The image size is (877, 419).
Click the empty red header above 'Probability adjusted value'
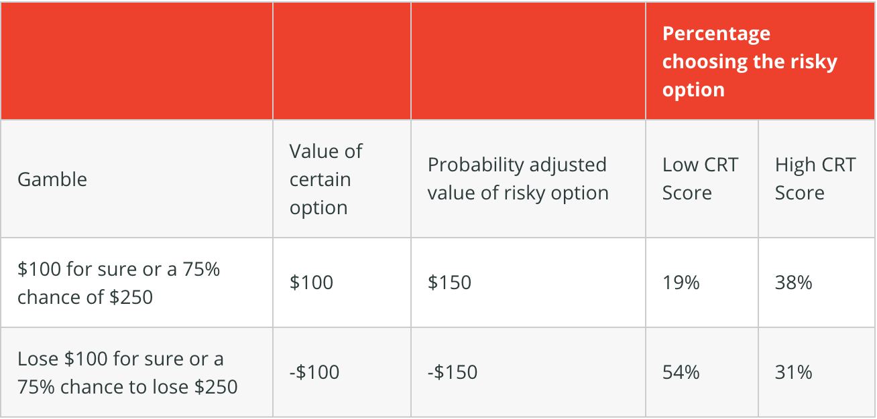pyautogui.click(x=528, y=62)
